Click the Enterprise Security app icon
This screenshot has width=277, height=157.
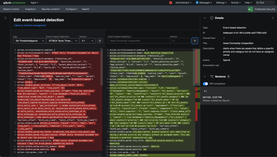click(x=250, y=9)
